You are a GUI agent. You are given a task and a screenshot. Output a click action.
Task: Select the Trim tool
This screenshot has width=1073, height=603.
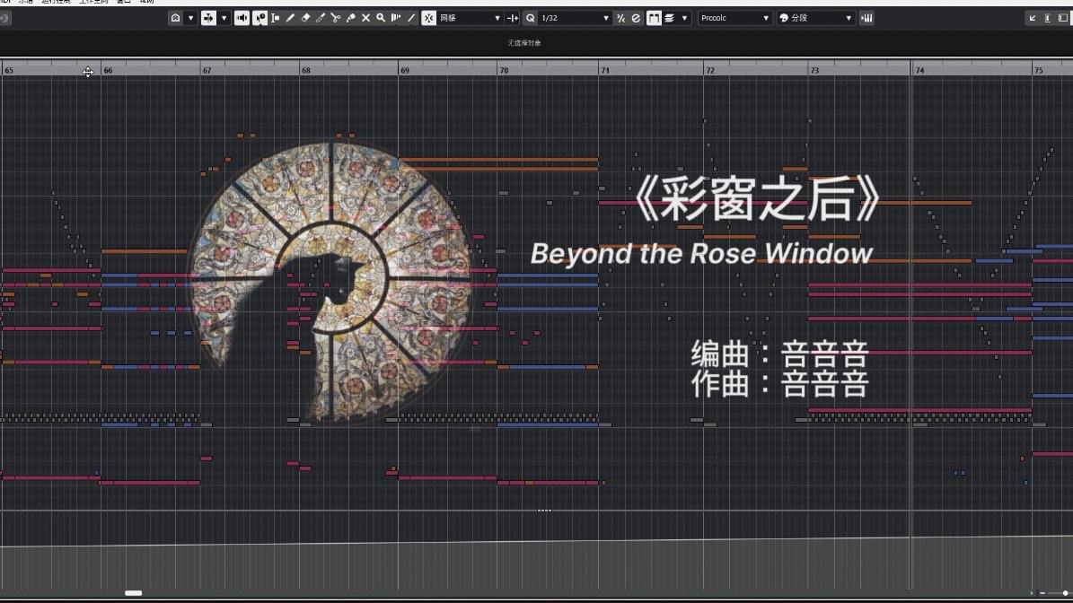321,19
